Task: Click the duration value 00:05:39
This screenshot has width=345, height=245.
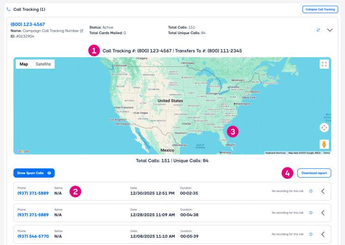Action: tap(189, 236)
